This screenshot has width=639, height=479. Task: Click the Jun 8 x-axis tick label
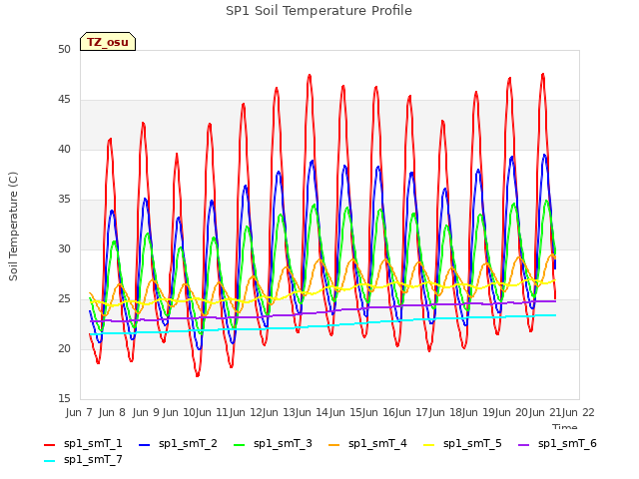pos(112,412)
